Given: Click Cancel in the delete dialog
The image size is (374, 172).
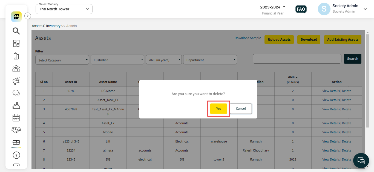Looking at the screenshot, I should pos(241,109).
